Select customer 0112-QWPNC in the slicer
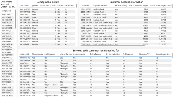The width and height of the screenshot is (173, 97). (x=7, y=50)
